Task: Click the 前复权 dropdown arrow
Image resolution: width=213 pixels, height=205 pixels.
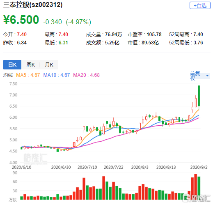Action: click(x=207, y=76)
